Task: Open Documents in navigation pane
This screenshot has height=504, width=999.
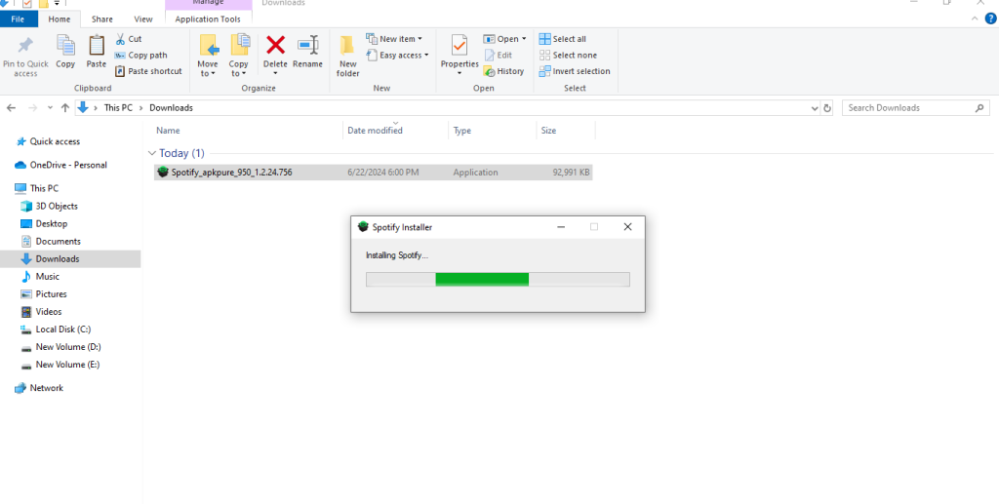Action: tap(51, 242)
